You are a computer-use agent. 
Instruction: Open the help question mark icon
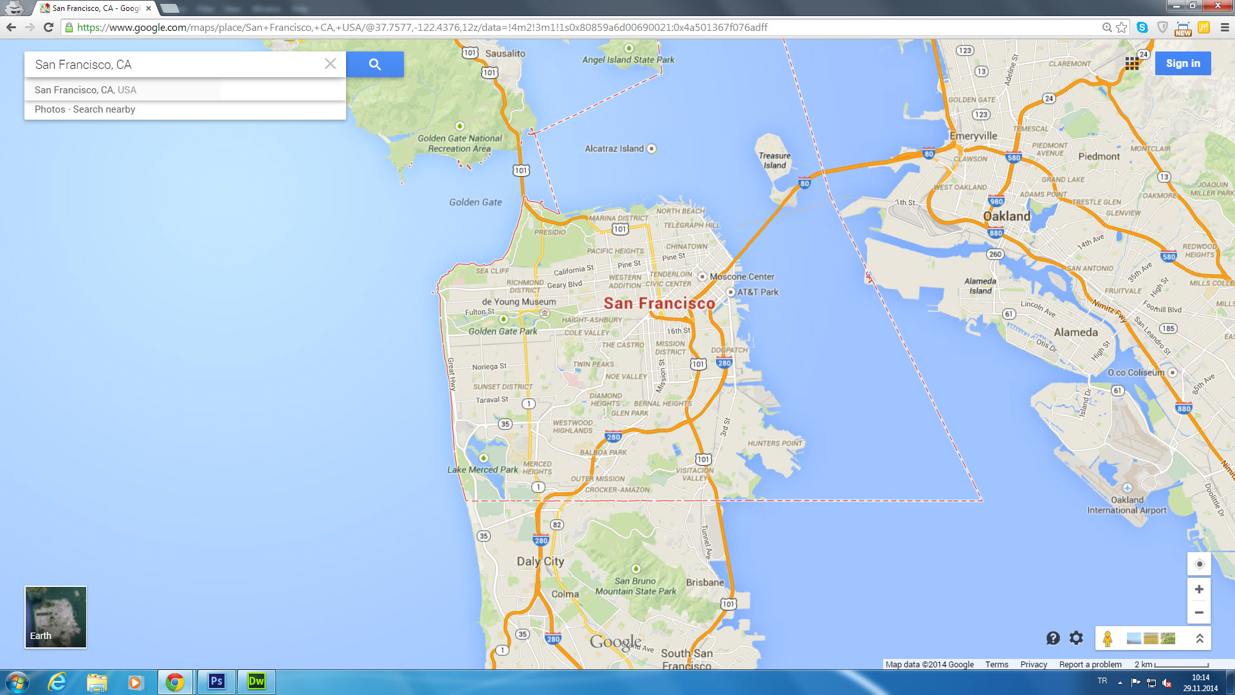(x=1053, y=638)
